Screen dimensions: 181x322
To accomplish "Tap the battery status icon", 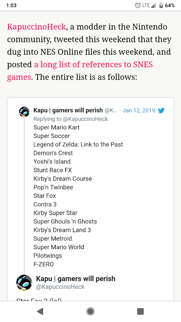I will coord(161,5).
